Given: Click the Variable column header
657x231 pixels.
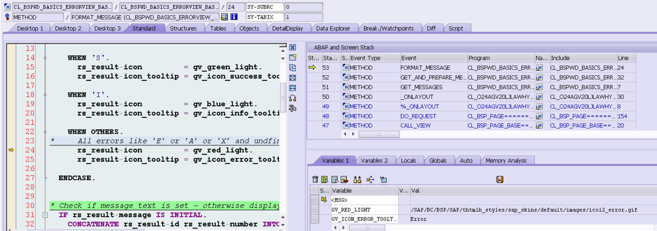Looking at the screenshot, I should [x=364, y=190].
